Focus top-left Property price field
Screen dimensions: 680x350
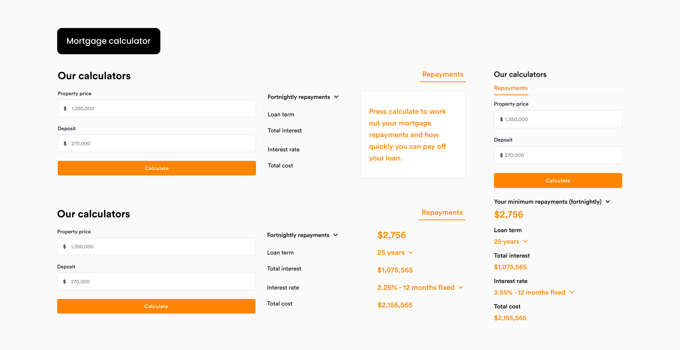157,108
